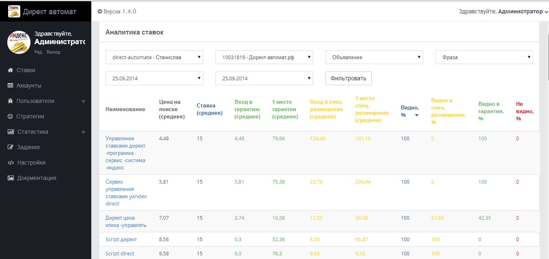Click the home icon next to Ставки

[x=11, y=70]
